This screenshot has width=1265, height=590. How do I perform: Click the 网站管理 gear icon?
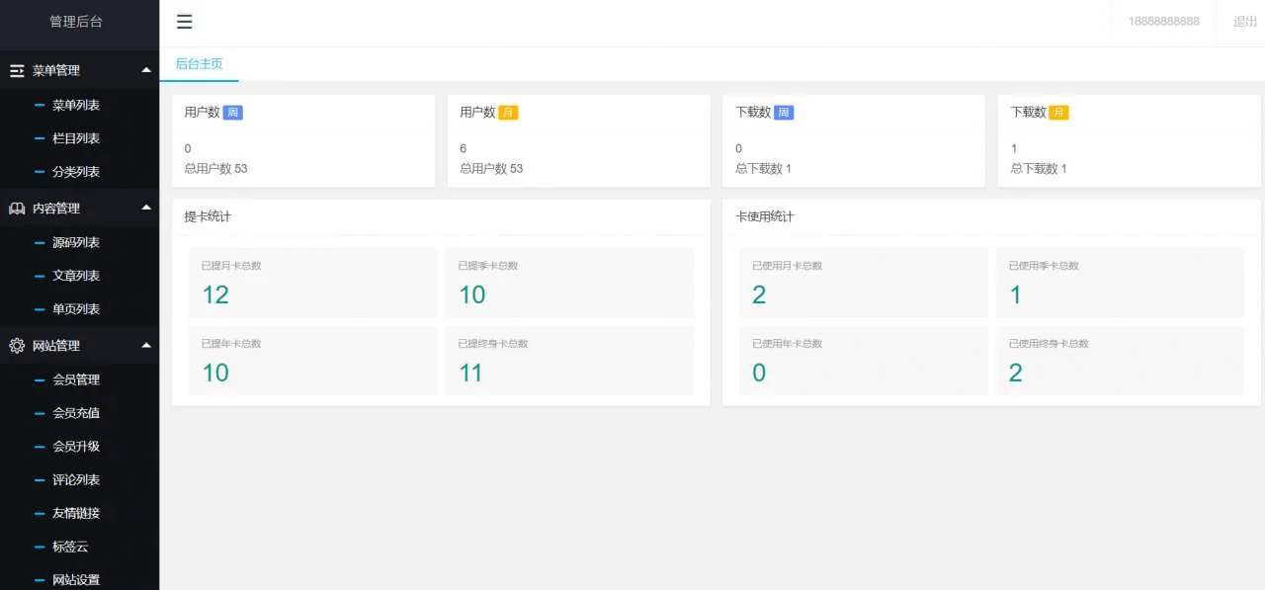(17, 346)
